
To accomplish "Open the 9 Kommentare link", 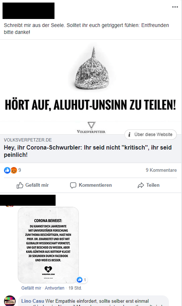I will point(161,170).
